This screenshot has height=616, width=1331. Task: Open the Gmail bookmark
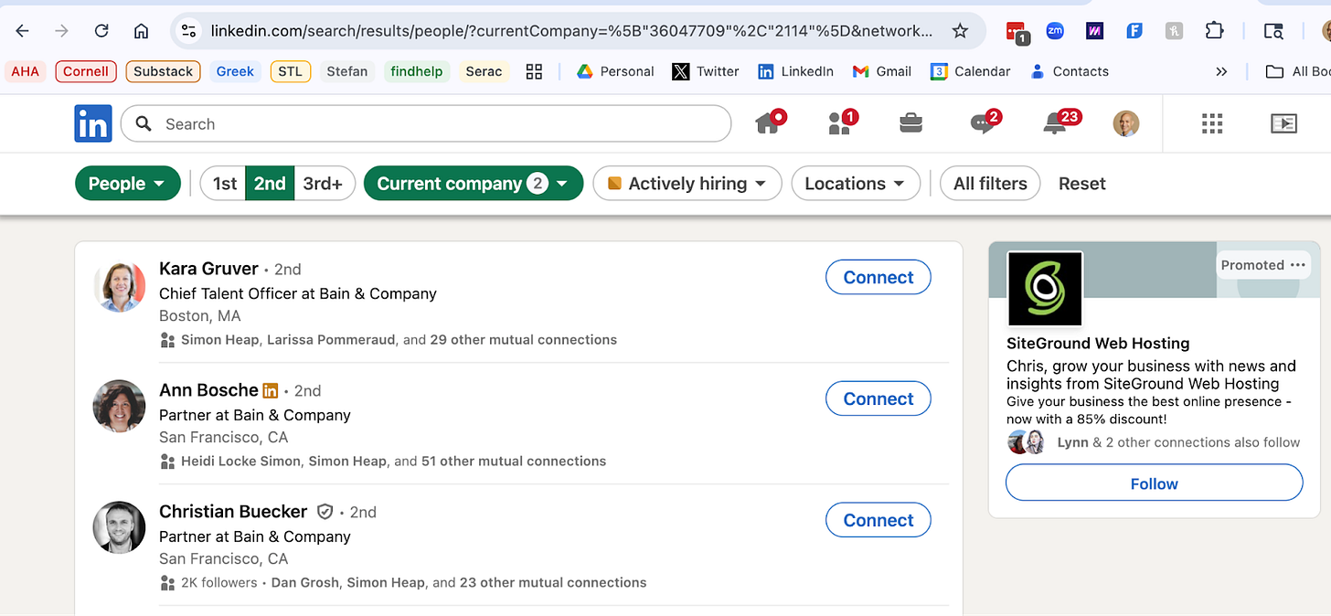pyautogui.click(x=882, y=71)
